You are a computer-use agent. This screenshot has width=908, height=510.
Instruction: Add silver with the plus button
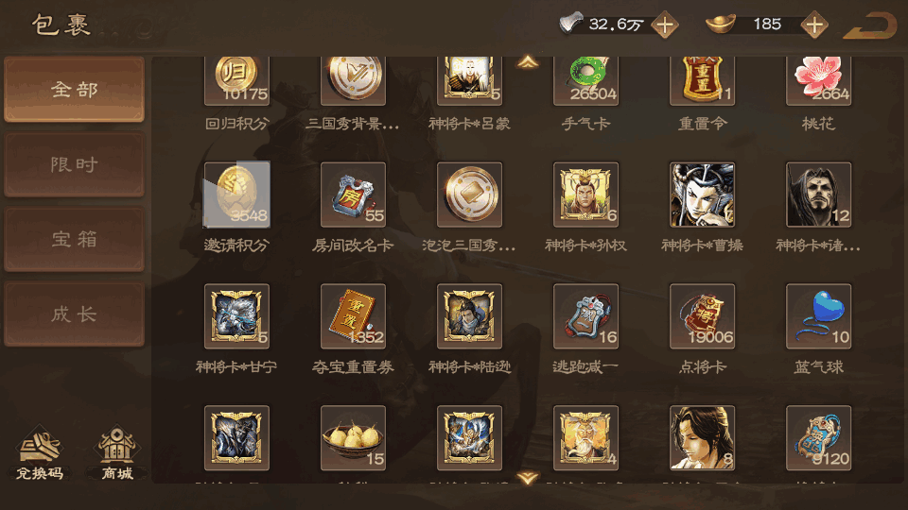(x=665, y=25)
